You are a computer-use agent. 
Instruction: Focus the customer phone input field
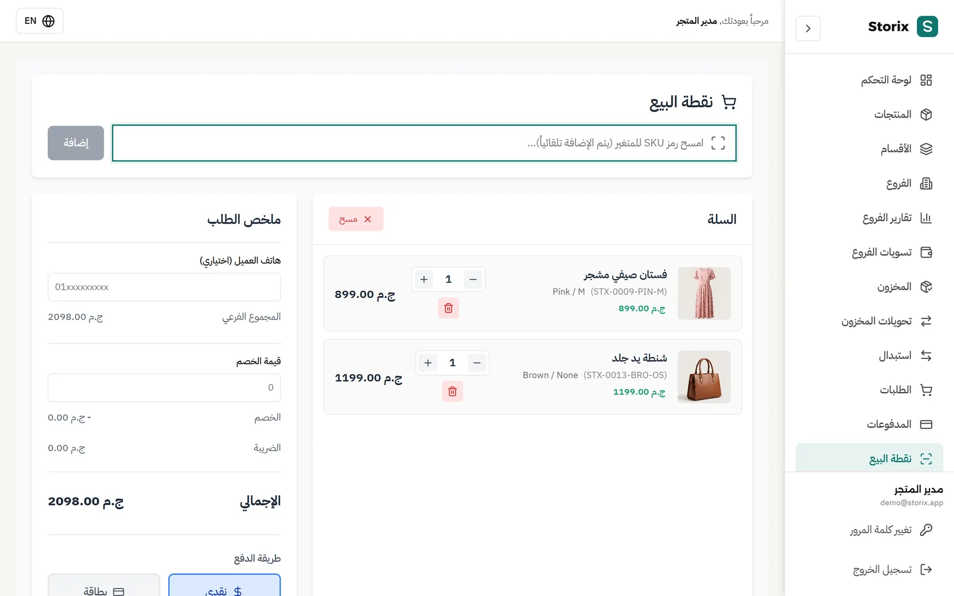coord(164,287)
